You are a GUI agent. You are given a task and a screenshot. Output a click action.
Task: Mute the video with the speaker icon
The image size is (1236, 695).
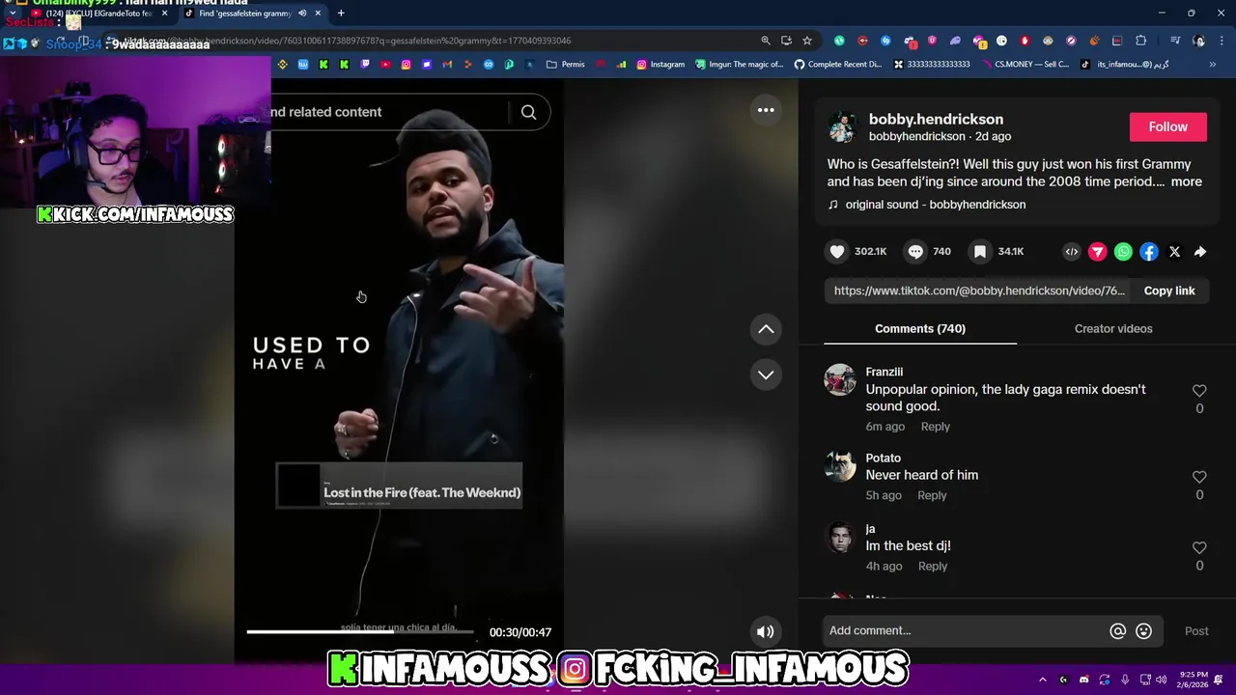[x=765, y=632]
